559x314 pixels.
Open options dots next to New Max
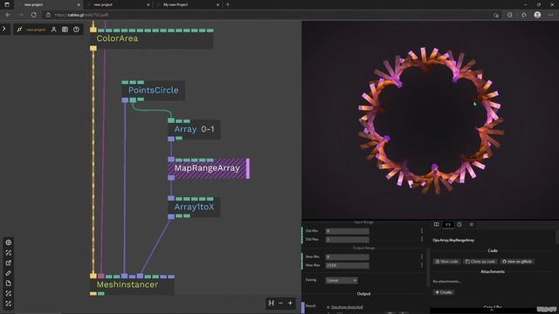(x=422, y=265)
